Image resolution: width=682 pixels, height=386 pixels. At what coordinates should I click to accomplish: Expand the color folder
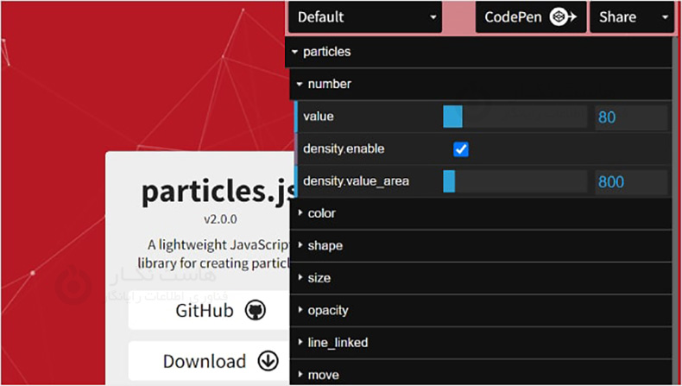[x=321, y=213]
